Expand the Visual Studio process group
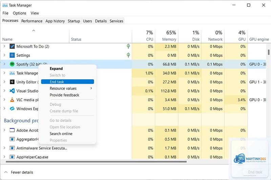The image size is (271, 180). click(x=4, y=91)
